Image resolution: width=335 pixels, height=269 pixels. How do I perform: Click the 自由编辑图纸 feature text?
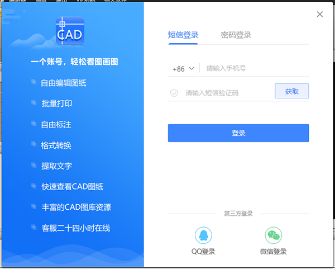(64, 83)
